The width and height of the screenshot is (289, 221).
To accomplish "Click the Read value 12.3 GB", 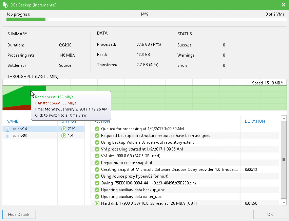I will point(143,55).
